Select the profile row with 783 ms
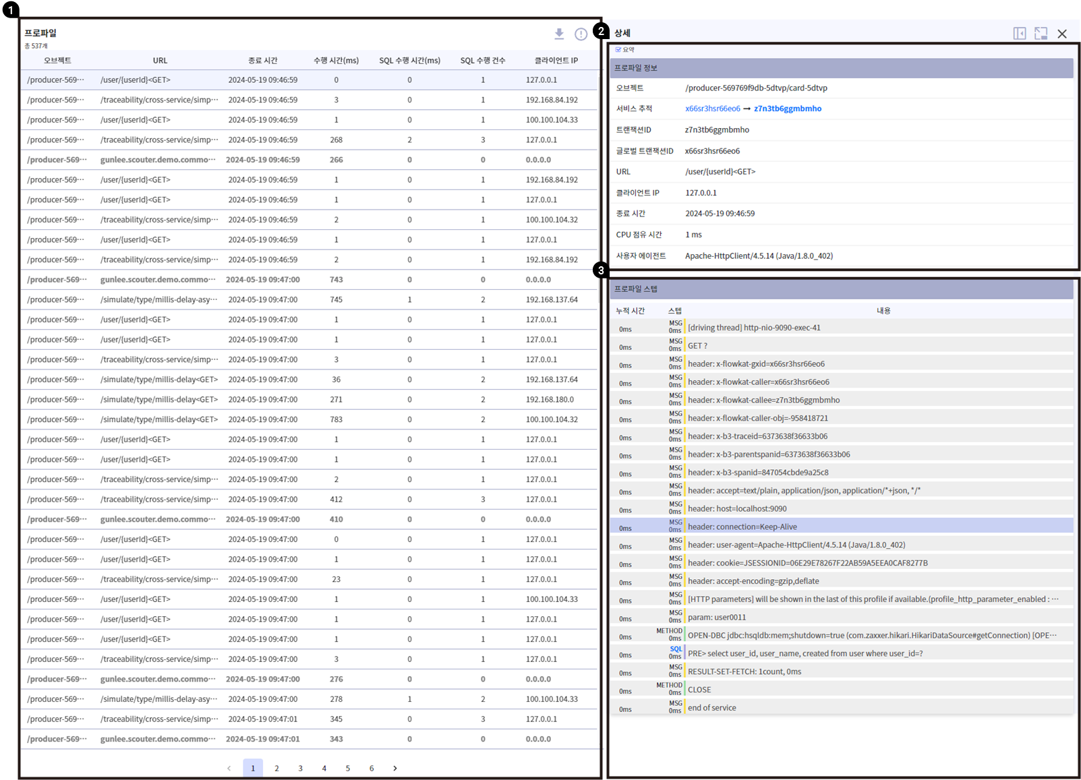Image resolution: width=1081 pixels, height=780 pixels. pyautogui.click(x=336, y=419)
